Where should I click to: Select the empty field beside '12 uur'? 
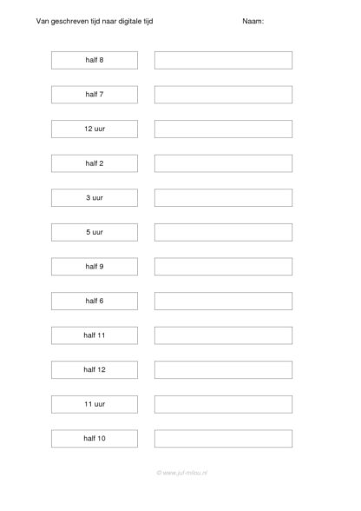tap(223, 129)
